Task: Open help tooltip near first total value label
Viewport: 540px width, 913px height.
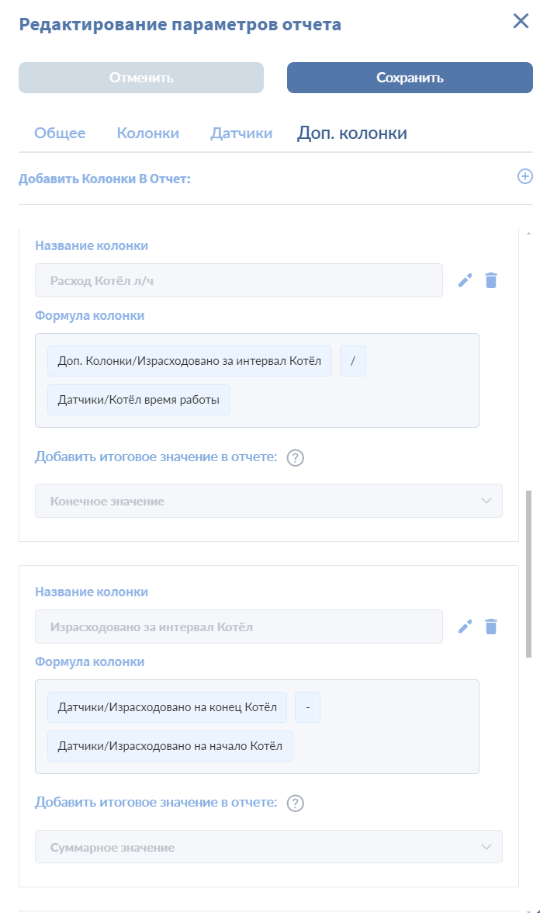Action: click(295, 457)
